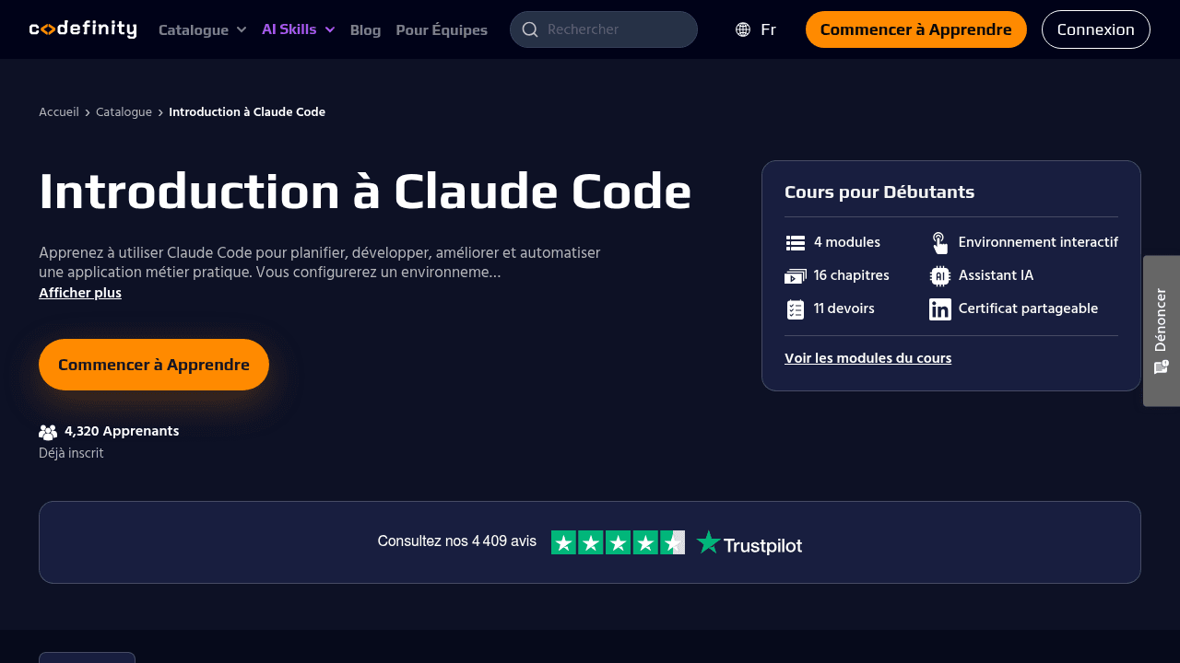Click the LinkedIn certificate icon
This screenshot has width=1180, height=663.
click(x=940, y=309)
